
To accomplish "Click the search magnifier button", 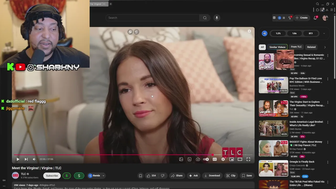I will coord(205,18).
